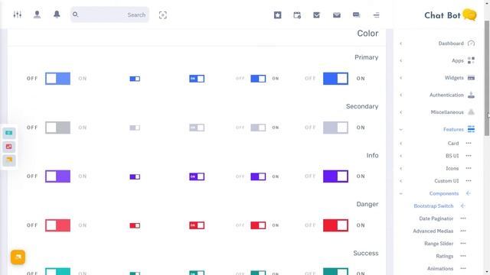
Task: Open the Miscellaneous menu item
Action: pos(447,112)
